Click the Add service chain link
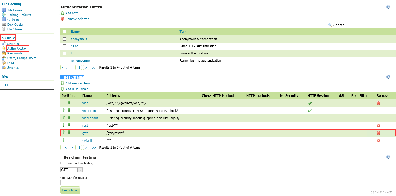Viewport: 396px width, 196px height. (77, 83)
